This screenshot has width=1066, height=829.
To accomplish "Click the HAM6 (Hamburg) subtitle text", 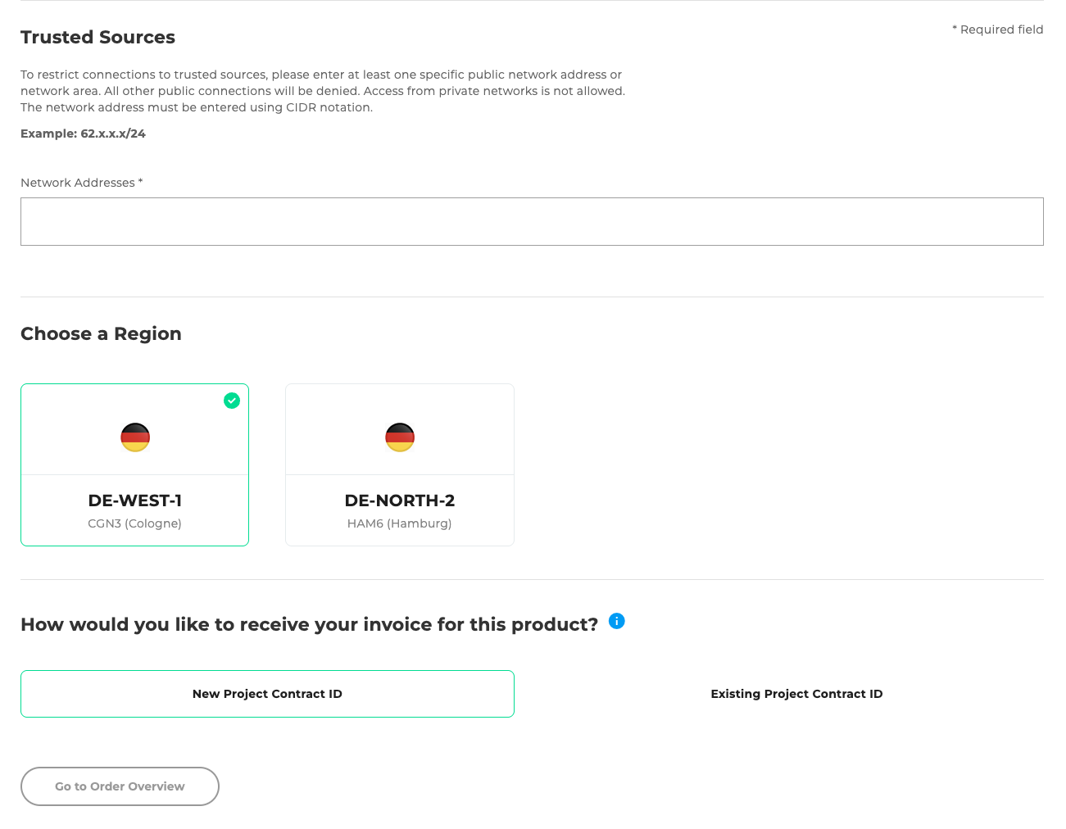I will [400, 523].
